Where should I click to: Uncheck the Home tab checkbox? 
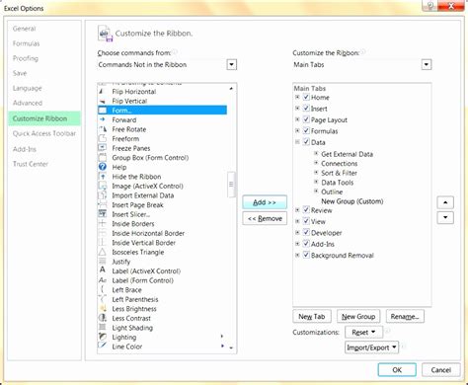(x=306, y=97)
